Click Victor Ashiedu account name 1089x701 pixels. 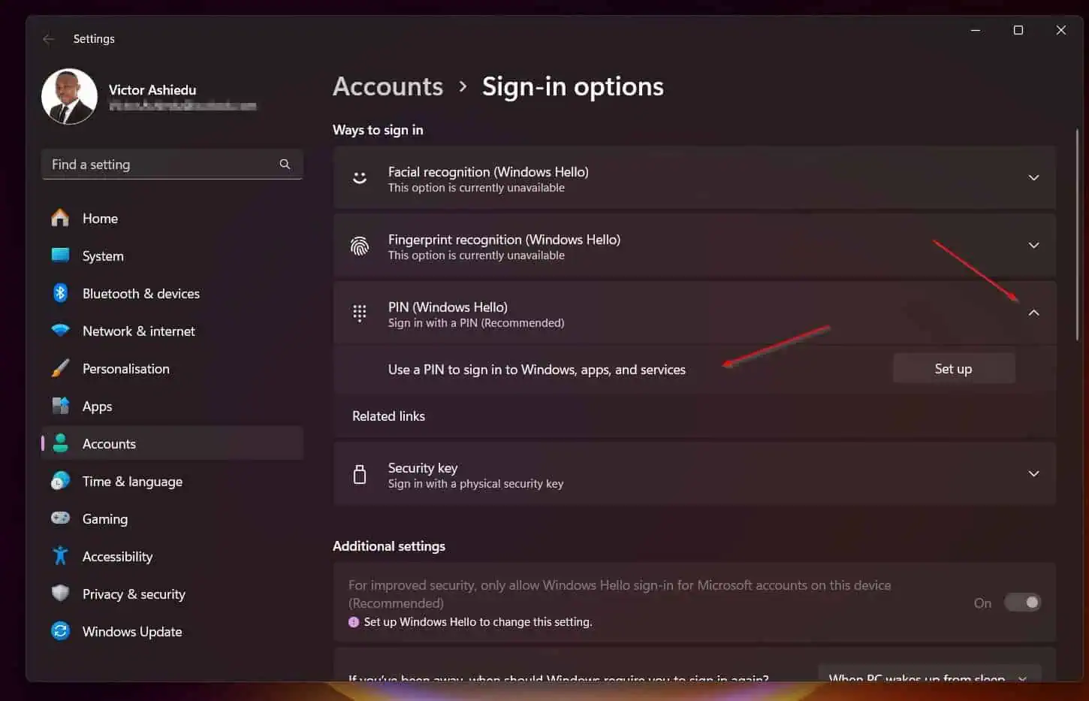coord(152,90)
